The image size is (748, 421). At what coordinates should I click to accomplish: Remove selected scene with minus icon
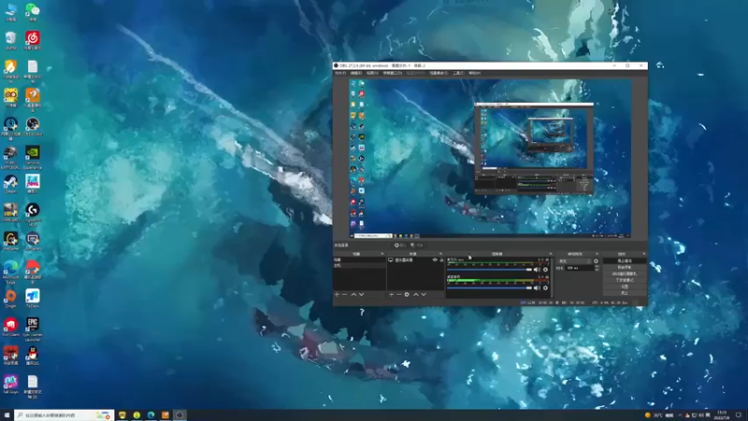(344, 295)
